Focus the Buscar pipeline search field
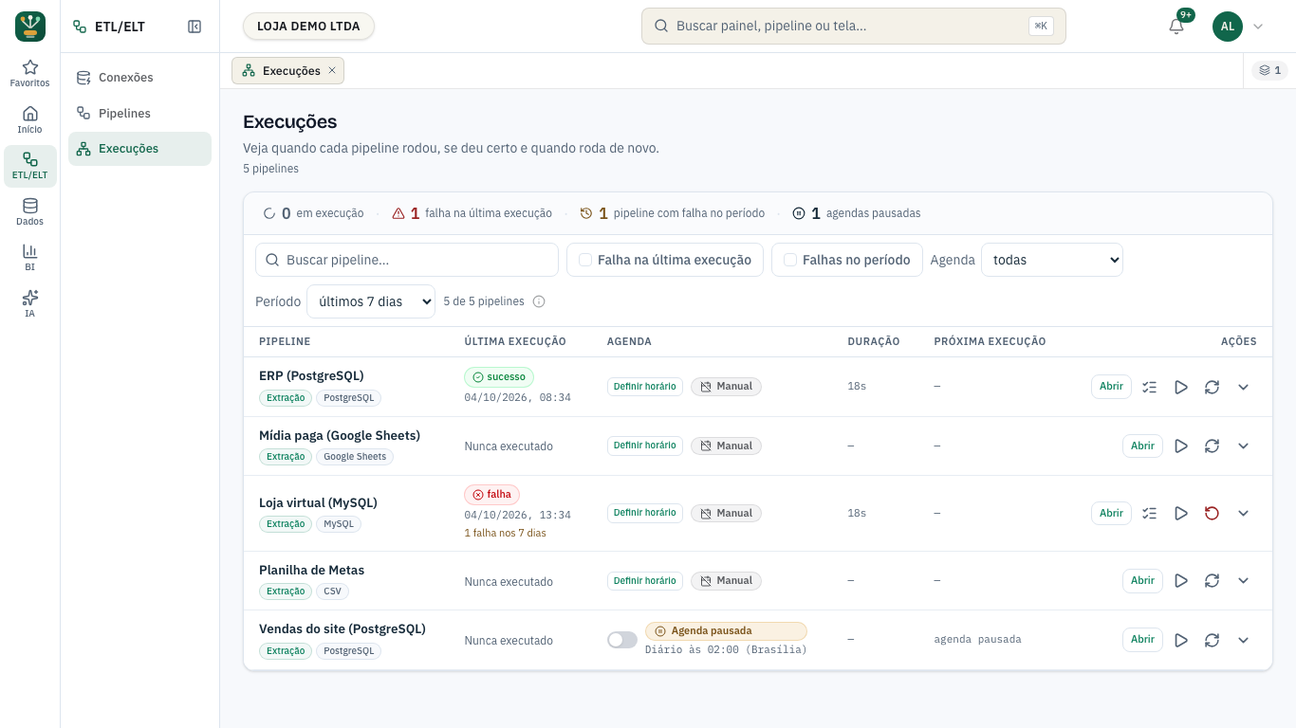This screenshot has width=1296, height=728. (x=407, y=260)
